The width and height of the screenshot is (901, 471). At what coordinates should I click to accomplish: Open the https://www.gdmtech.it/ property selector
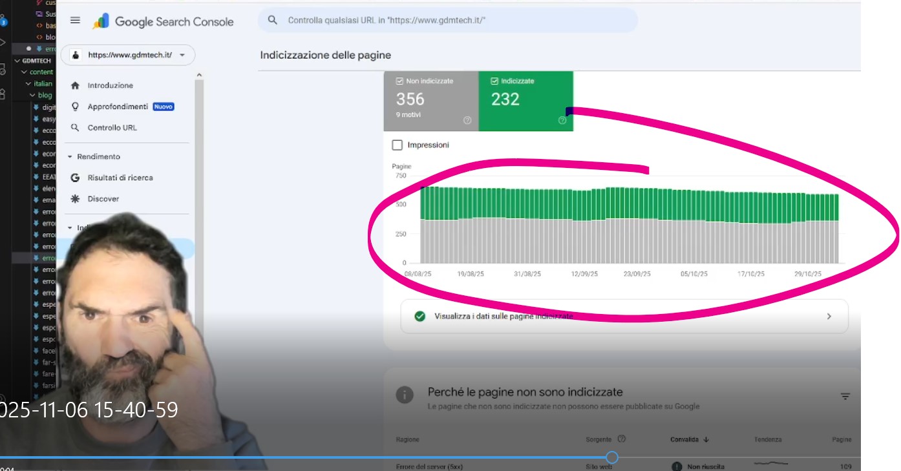click(129, 55)
